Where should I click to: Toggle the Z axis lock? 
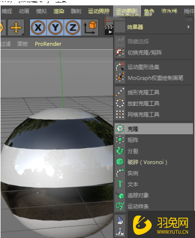click(x=73, y=27)
